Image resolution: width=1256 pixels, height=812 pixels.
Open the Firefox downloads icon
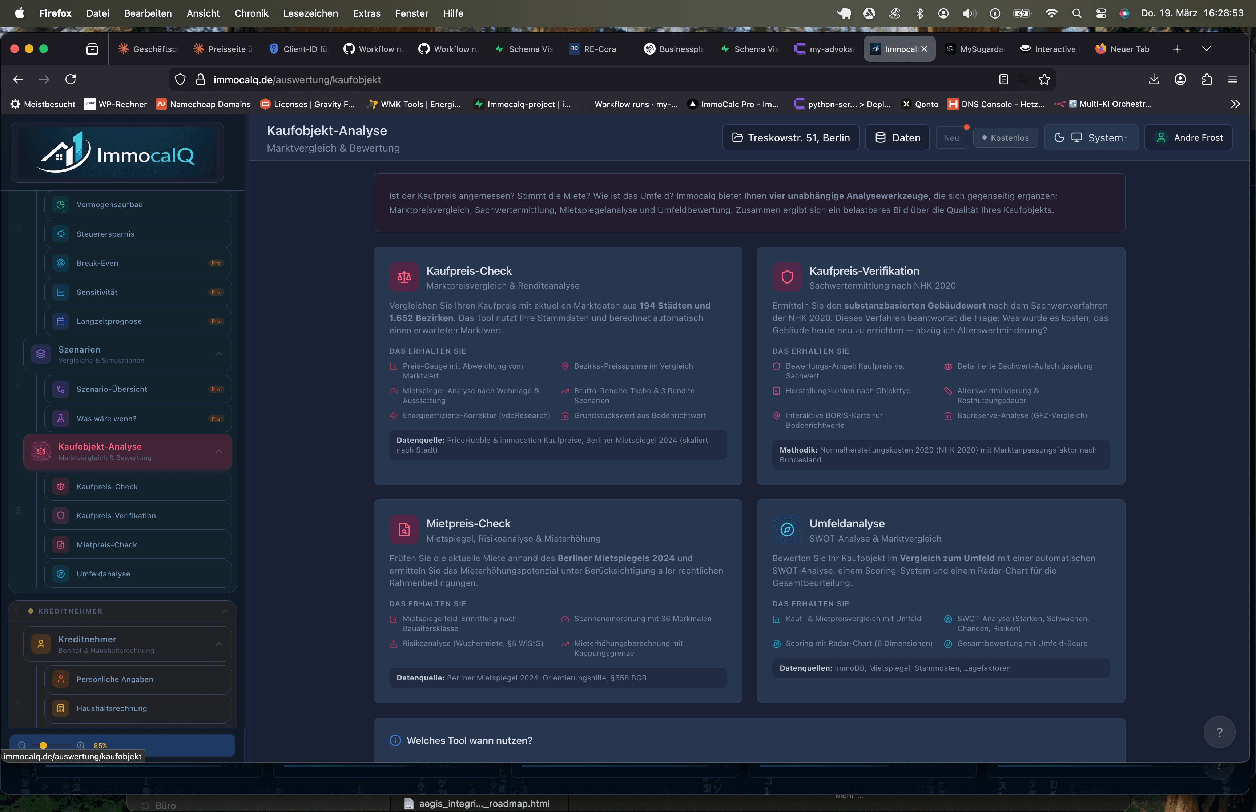pos(1154,80)
